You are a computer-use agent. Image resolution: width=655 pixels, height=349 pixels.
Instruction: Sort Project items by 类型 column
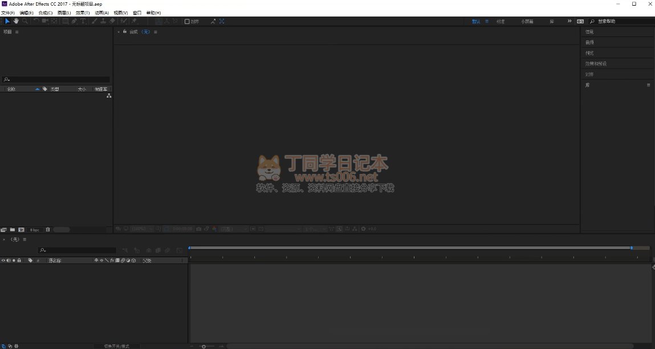[x=55, y=89]
